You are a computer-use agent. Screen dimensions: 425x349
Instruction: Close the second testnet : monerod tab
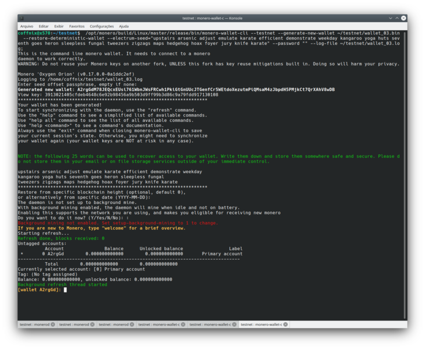click(x=92, y=325)
